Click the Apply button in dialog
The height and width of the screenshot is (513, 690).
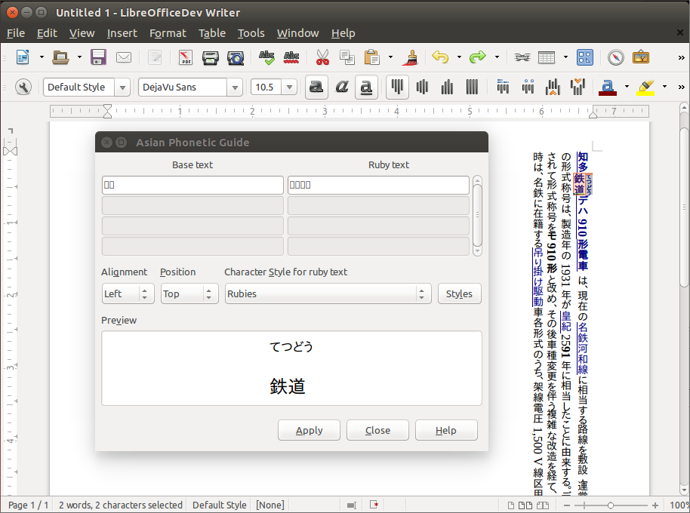pyautogui.click(x=309, y=430)
